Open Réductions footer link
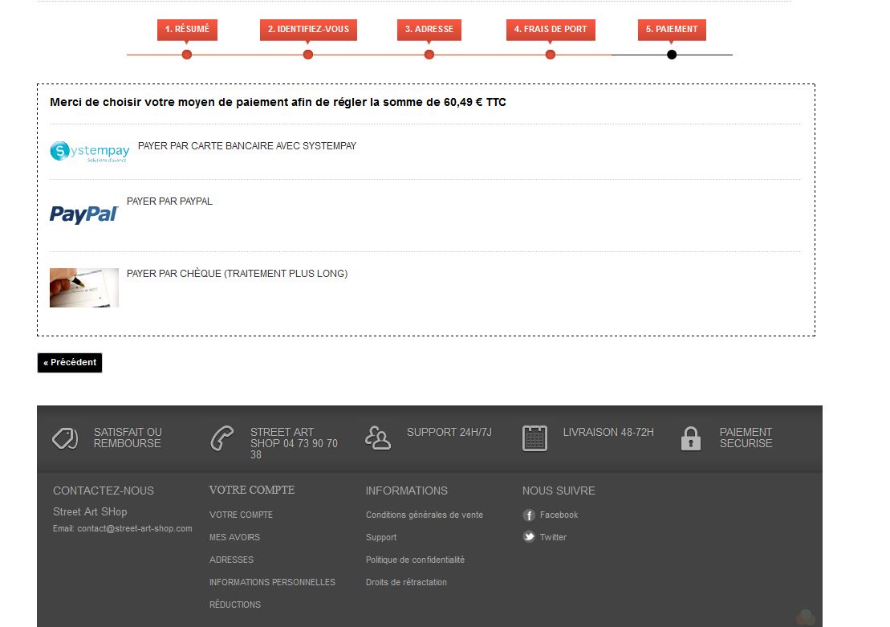 tap(235, 605)
